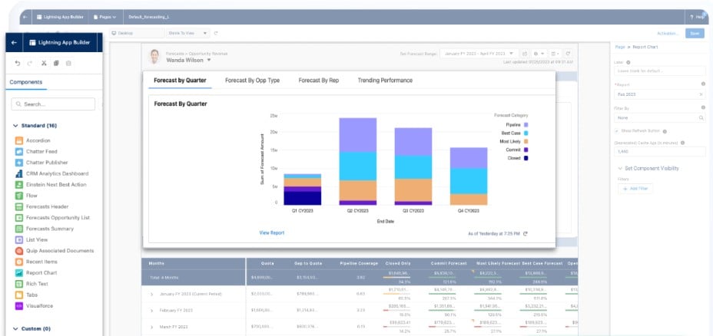Expand the Custom (0) components section
The width and height of the screenshot is (713, 336).
point(15,328)
